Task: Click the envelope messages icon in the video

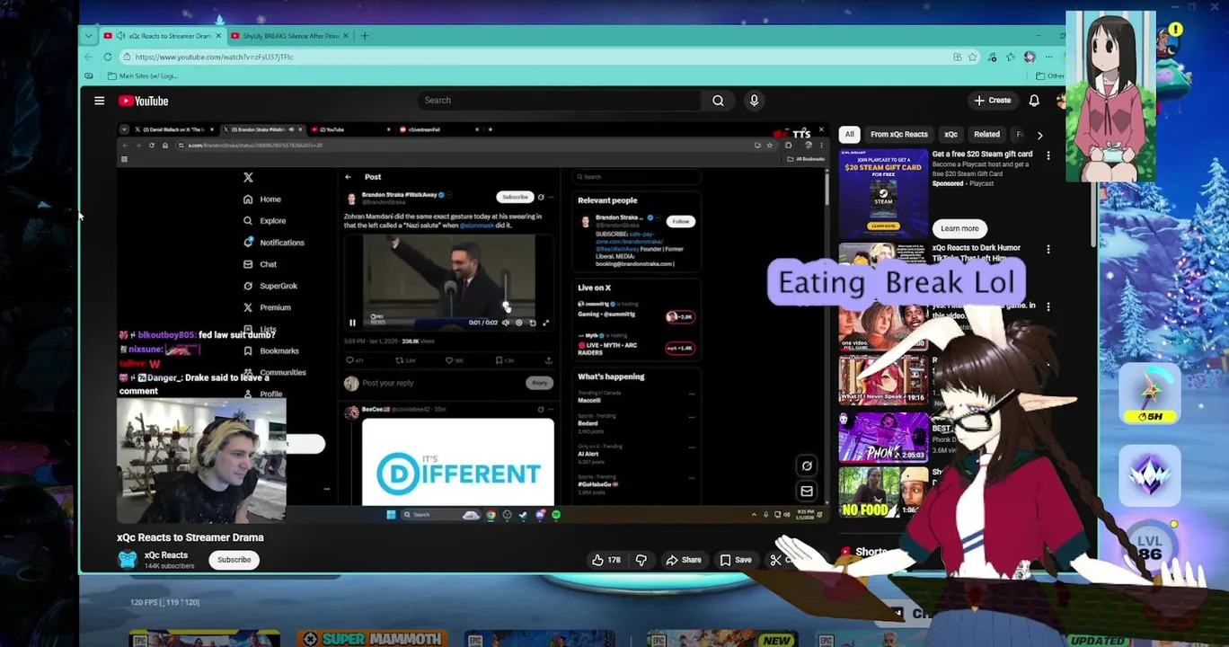Action: click(x=807, y=491)
